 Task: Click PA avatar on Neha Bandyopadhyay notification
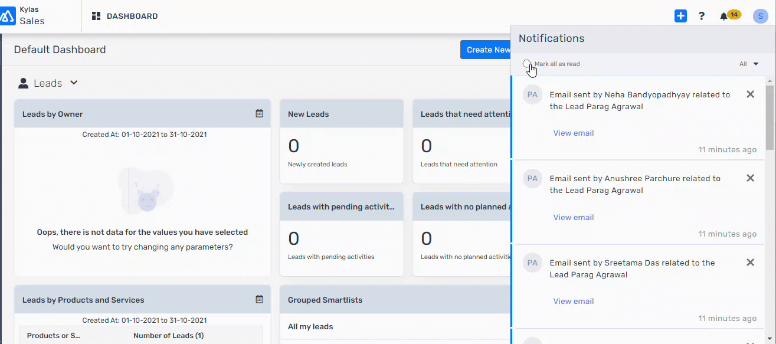coord(533,94)
